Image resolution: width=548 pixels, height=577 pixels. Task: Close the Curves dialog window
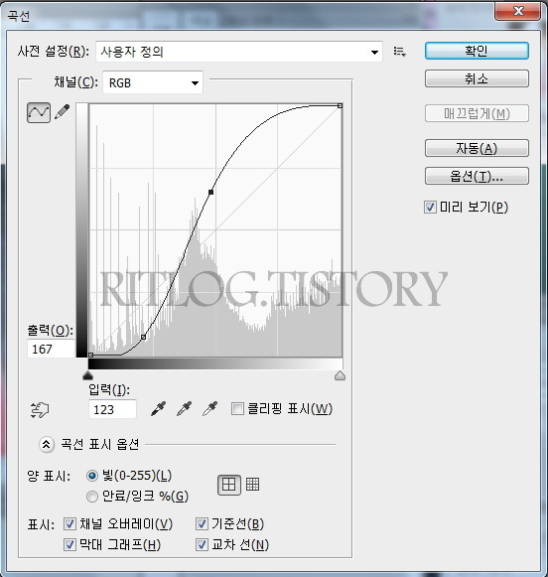[518, 11]
